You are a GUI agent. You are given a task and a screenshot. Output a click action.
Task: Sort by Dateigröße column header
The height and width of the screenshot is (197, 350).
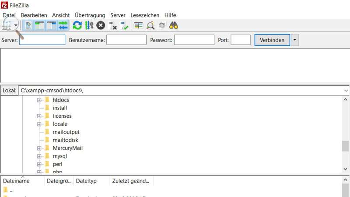[x=59, y=181]
